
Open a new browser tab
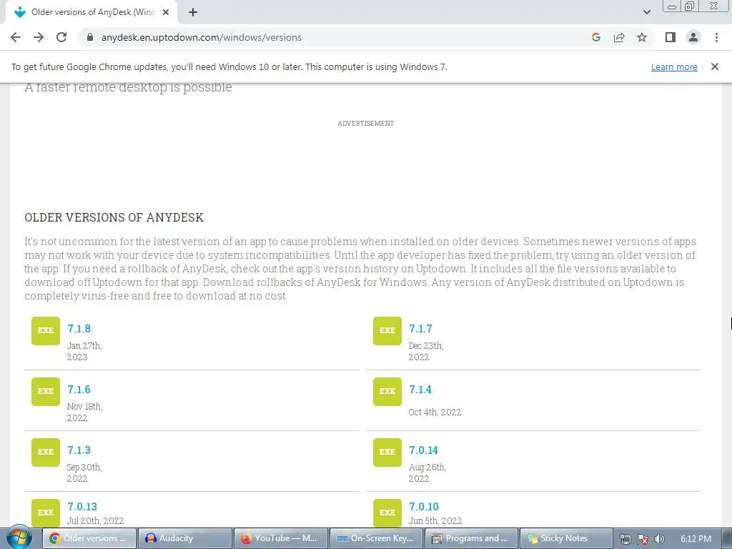[193, 12]
